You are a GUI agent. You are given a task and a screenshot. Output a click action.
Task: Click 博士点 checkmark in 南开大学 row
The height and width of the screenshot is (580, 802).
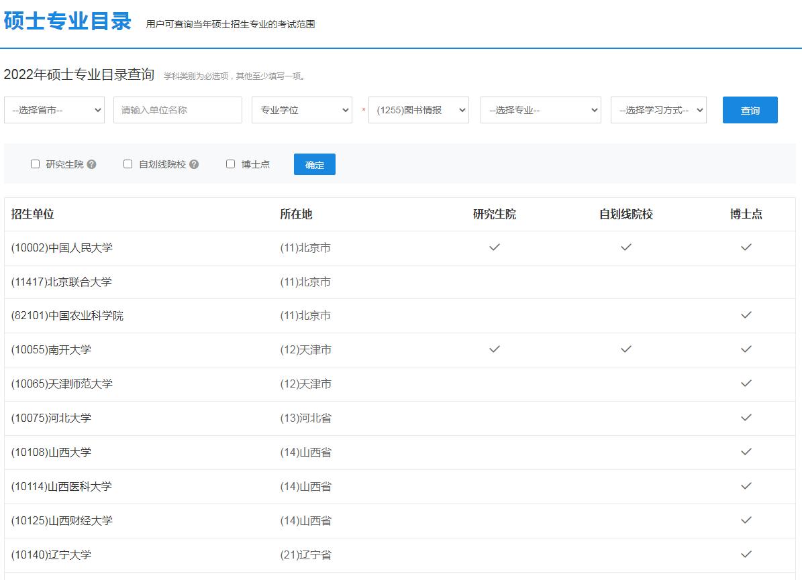[746, 349]
